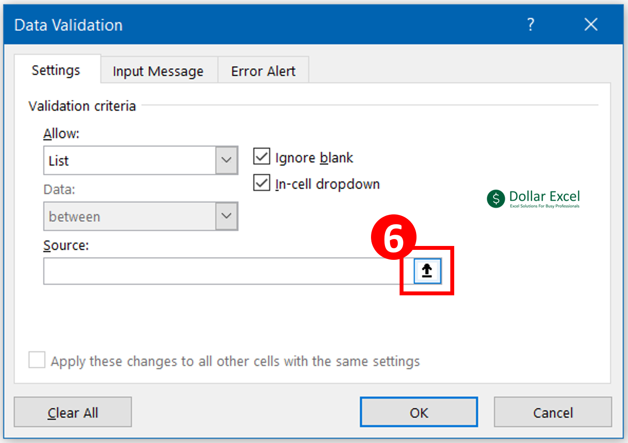Open the Error Alert tab

point(263,71)
